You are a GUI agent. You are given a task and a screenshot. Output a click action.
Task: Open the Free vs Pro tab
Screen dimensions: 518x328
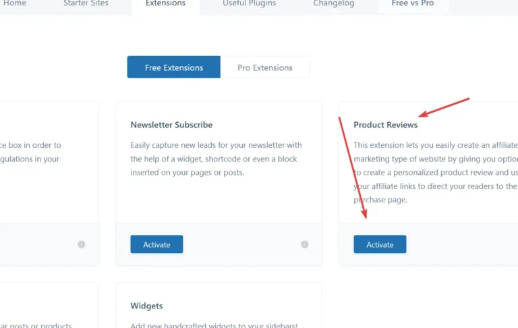coord(413,4)
